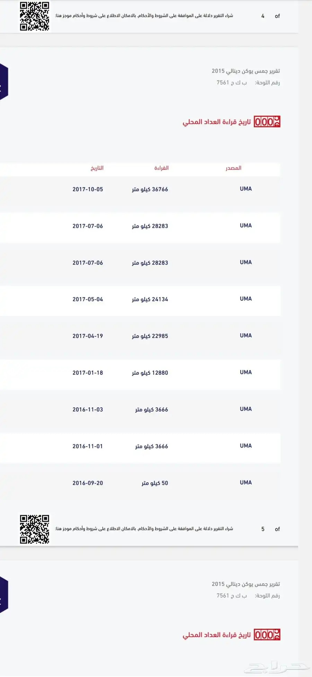Click the QR code at page 4 footer
Screen dimensions: 312x677
pyautogui.click(x=34, y=16)
